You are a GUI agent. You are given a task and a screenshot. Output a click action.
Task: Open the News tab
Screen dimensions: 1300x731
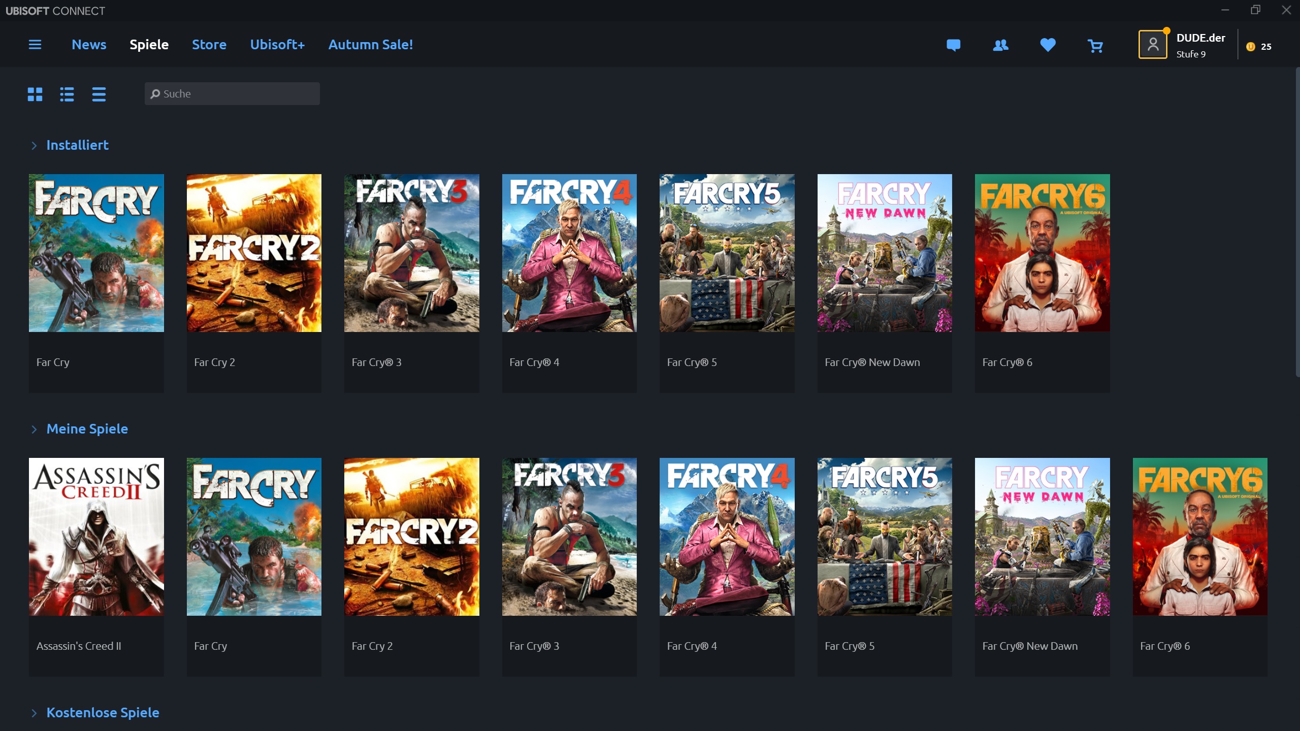click(x=89, y=45)
